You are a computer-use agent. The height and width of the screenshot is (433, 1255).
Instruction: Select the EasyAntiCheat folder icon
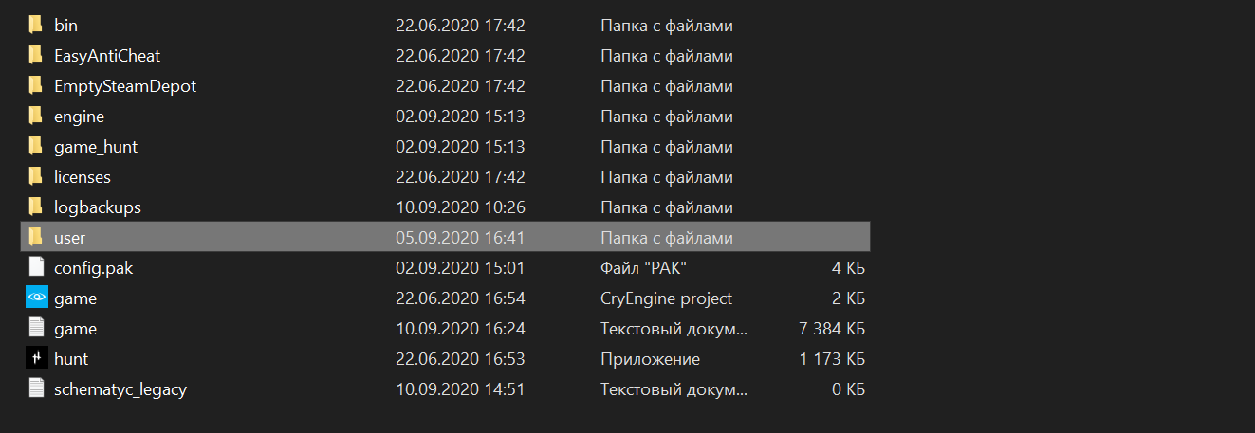[x=36, y=56]
